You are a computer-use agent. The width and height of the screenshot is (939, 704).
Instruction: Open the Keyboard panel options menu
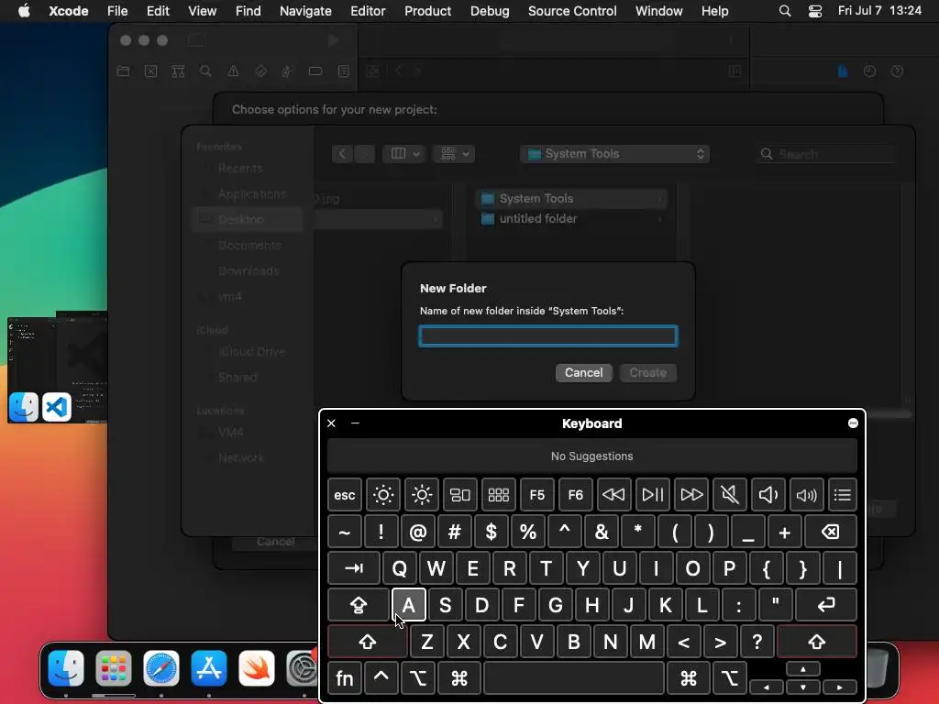[854, 423]
